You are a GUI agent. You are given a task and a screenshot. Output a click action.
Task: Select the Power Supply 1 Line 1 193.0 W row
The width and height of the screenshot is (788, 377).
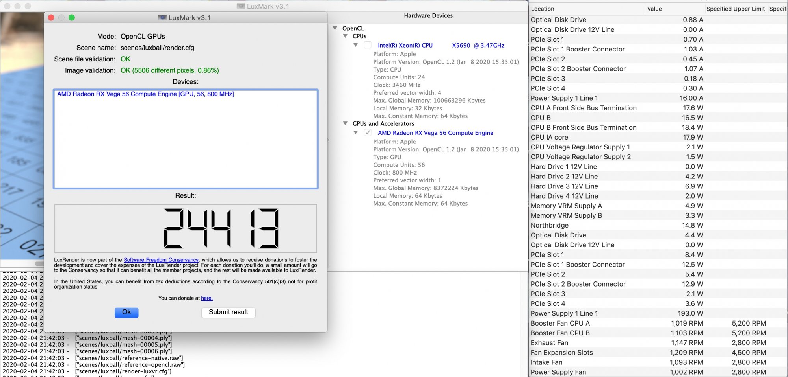click(658, 313)
